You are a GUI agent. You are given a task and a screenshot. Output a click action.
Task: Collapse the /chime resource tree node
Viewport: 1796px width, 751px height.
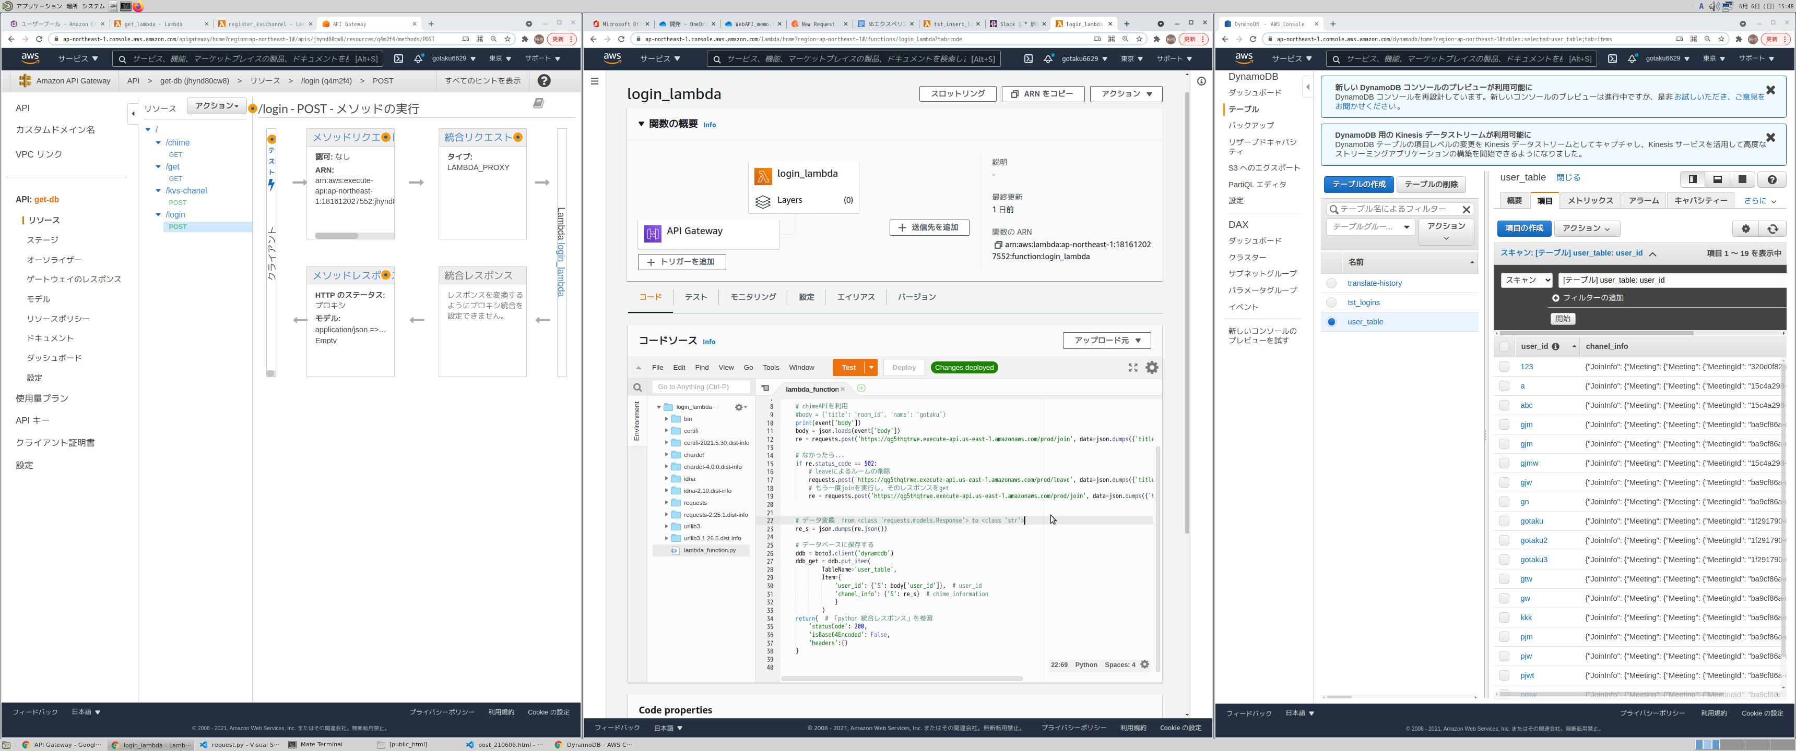click(x=158, y=143)
